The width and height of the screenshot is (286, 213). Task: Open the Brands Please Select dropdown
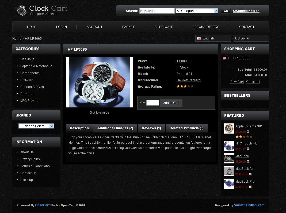[x=36, y=126]
